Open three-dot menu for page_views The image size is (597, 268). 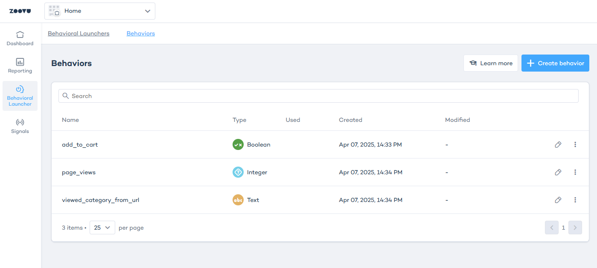(575, 172)
